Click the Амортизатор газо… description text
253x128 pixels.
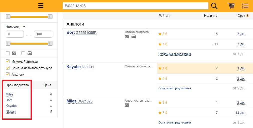tap(139, 101)
